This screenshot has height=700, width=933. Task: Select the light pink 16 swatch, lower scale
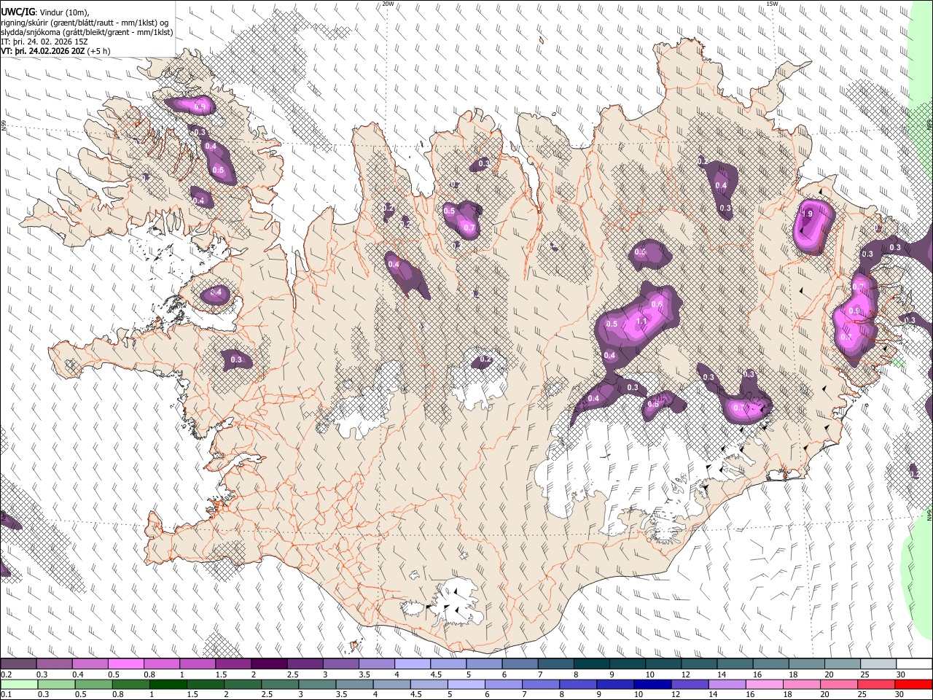click(x=763, y=685)
